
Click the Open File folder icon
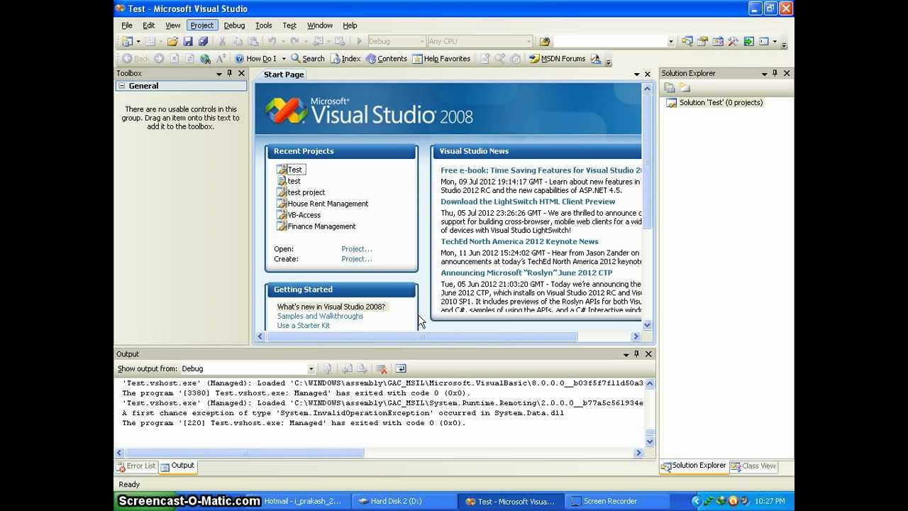(172, 42)
